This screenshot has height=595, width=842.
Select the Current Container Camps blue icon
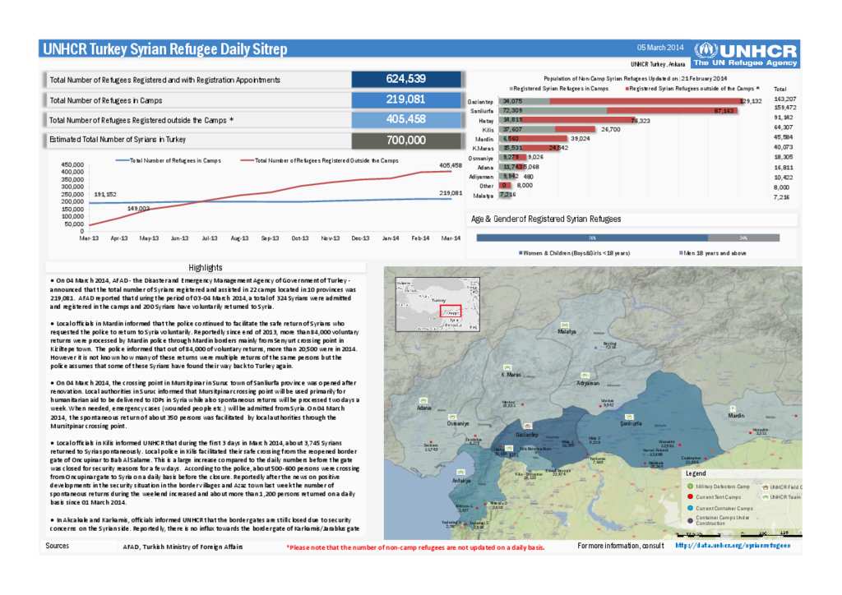pyautogui.click(x=691, y=508)
